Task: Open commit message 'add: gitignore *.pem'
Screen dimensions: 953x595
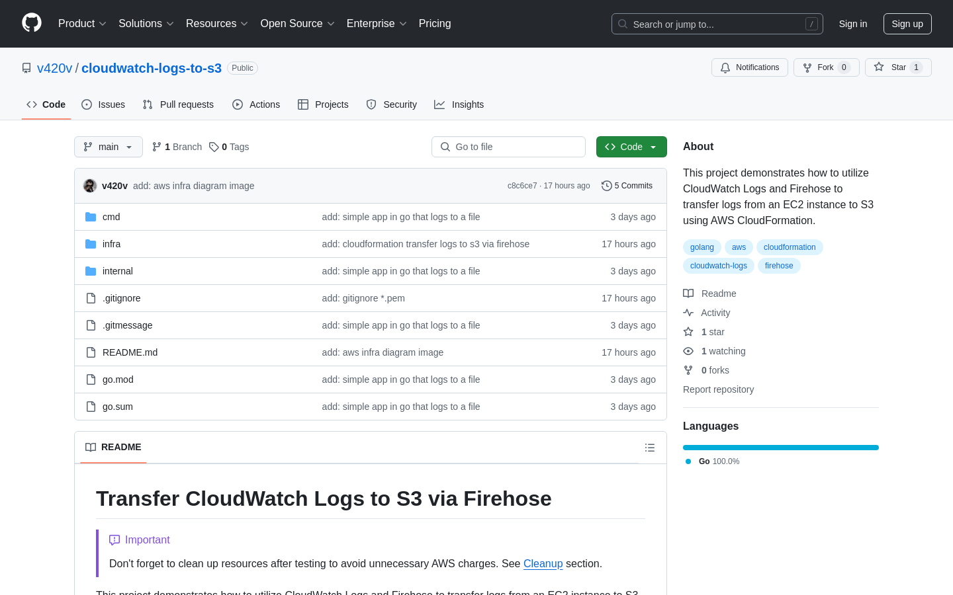Action: tap(363, 298)
